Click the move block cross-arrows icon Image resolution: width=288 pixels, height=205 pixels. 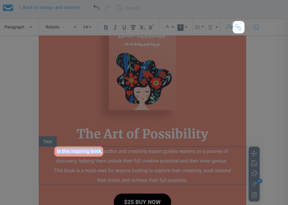[254, 154]
